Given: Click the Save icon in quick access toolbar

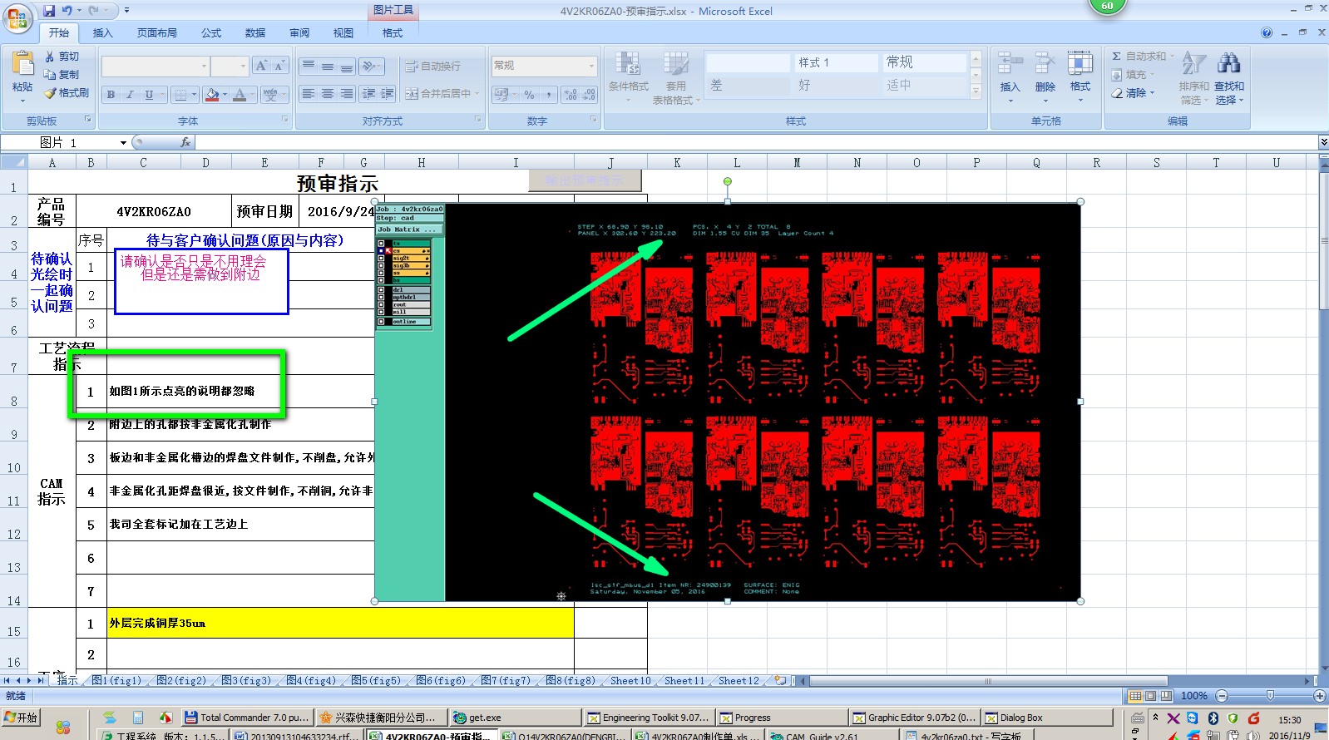Looking at the screenshot, I should [x=49, y=11].
